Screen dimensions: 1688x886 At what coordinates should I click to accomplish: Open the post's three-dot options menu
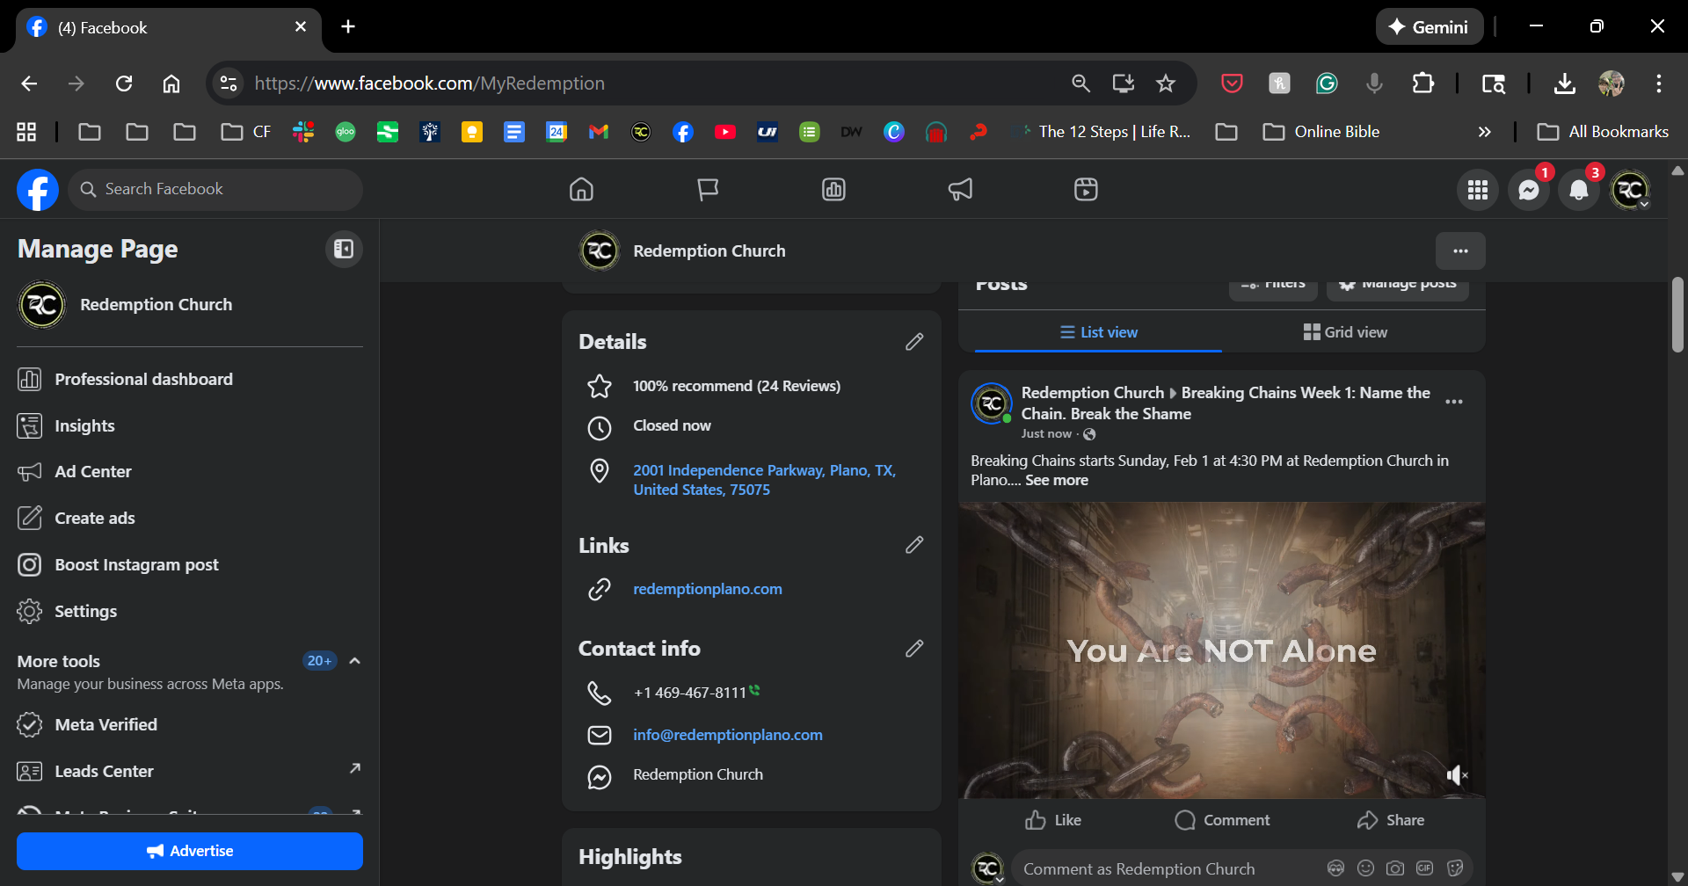pyautogui.click(x=1454, y=402)
